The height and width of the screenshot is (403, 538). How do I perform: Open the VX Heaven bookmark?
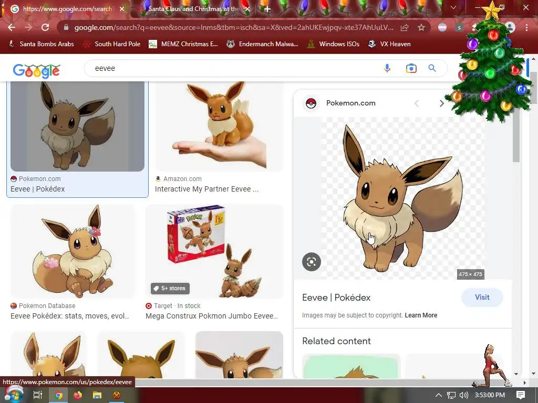389,44
